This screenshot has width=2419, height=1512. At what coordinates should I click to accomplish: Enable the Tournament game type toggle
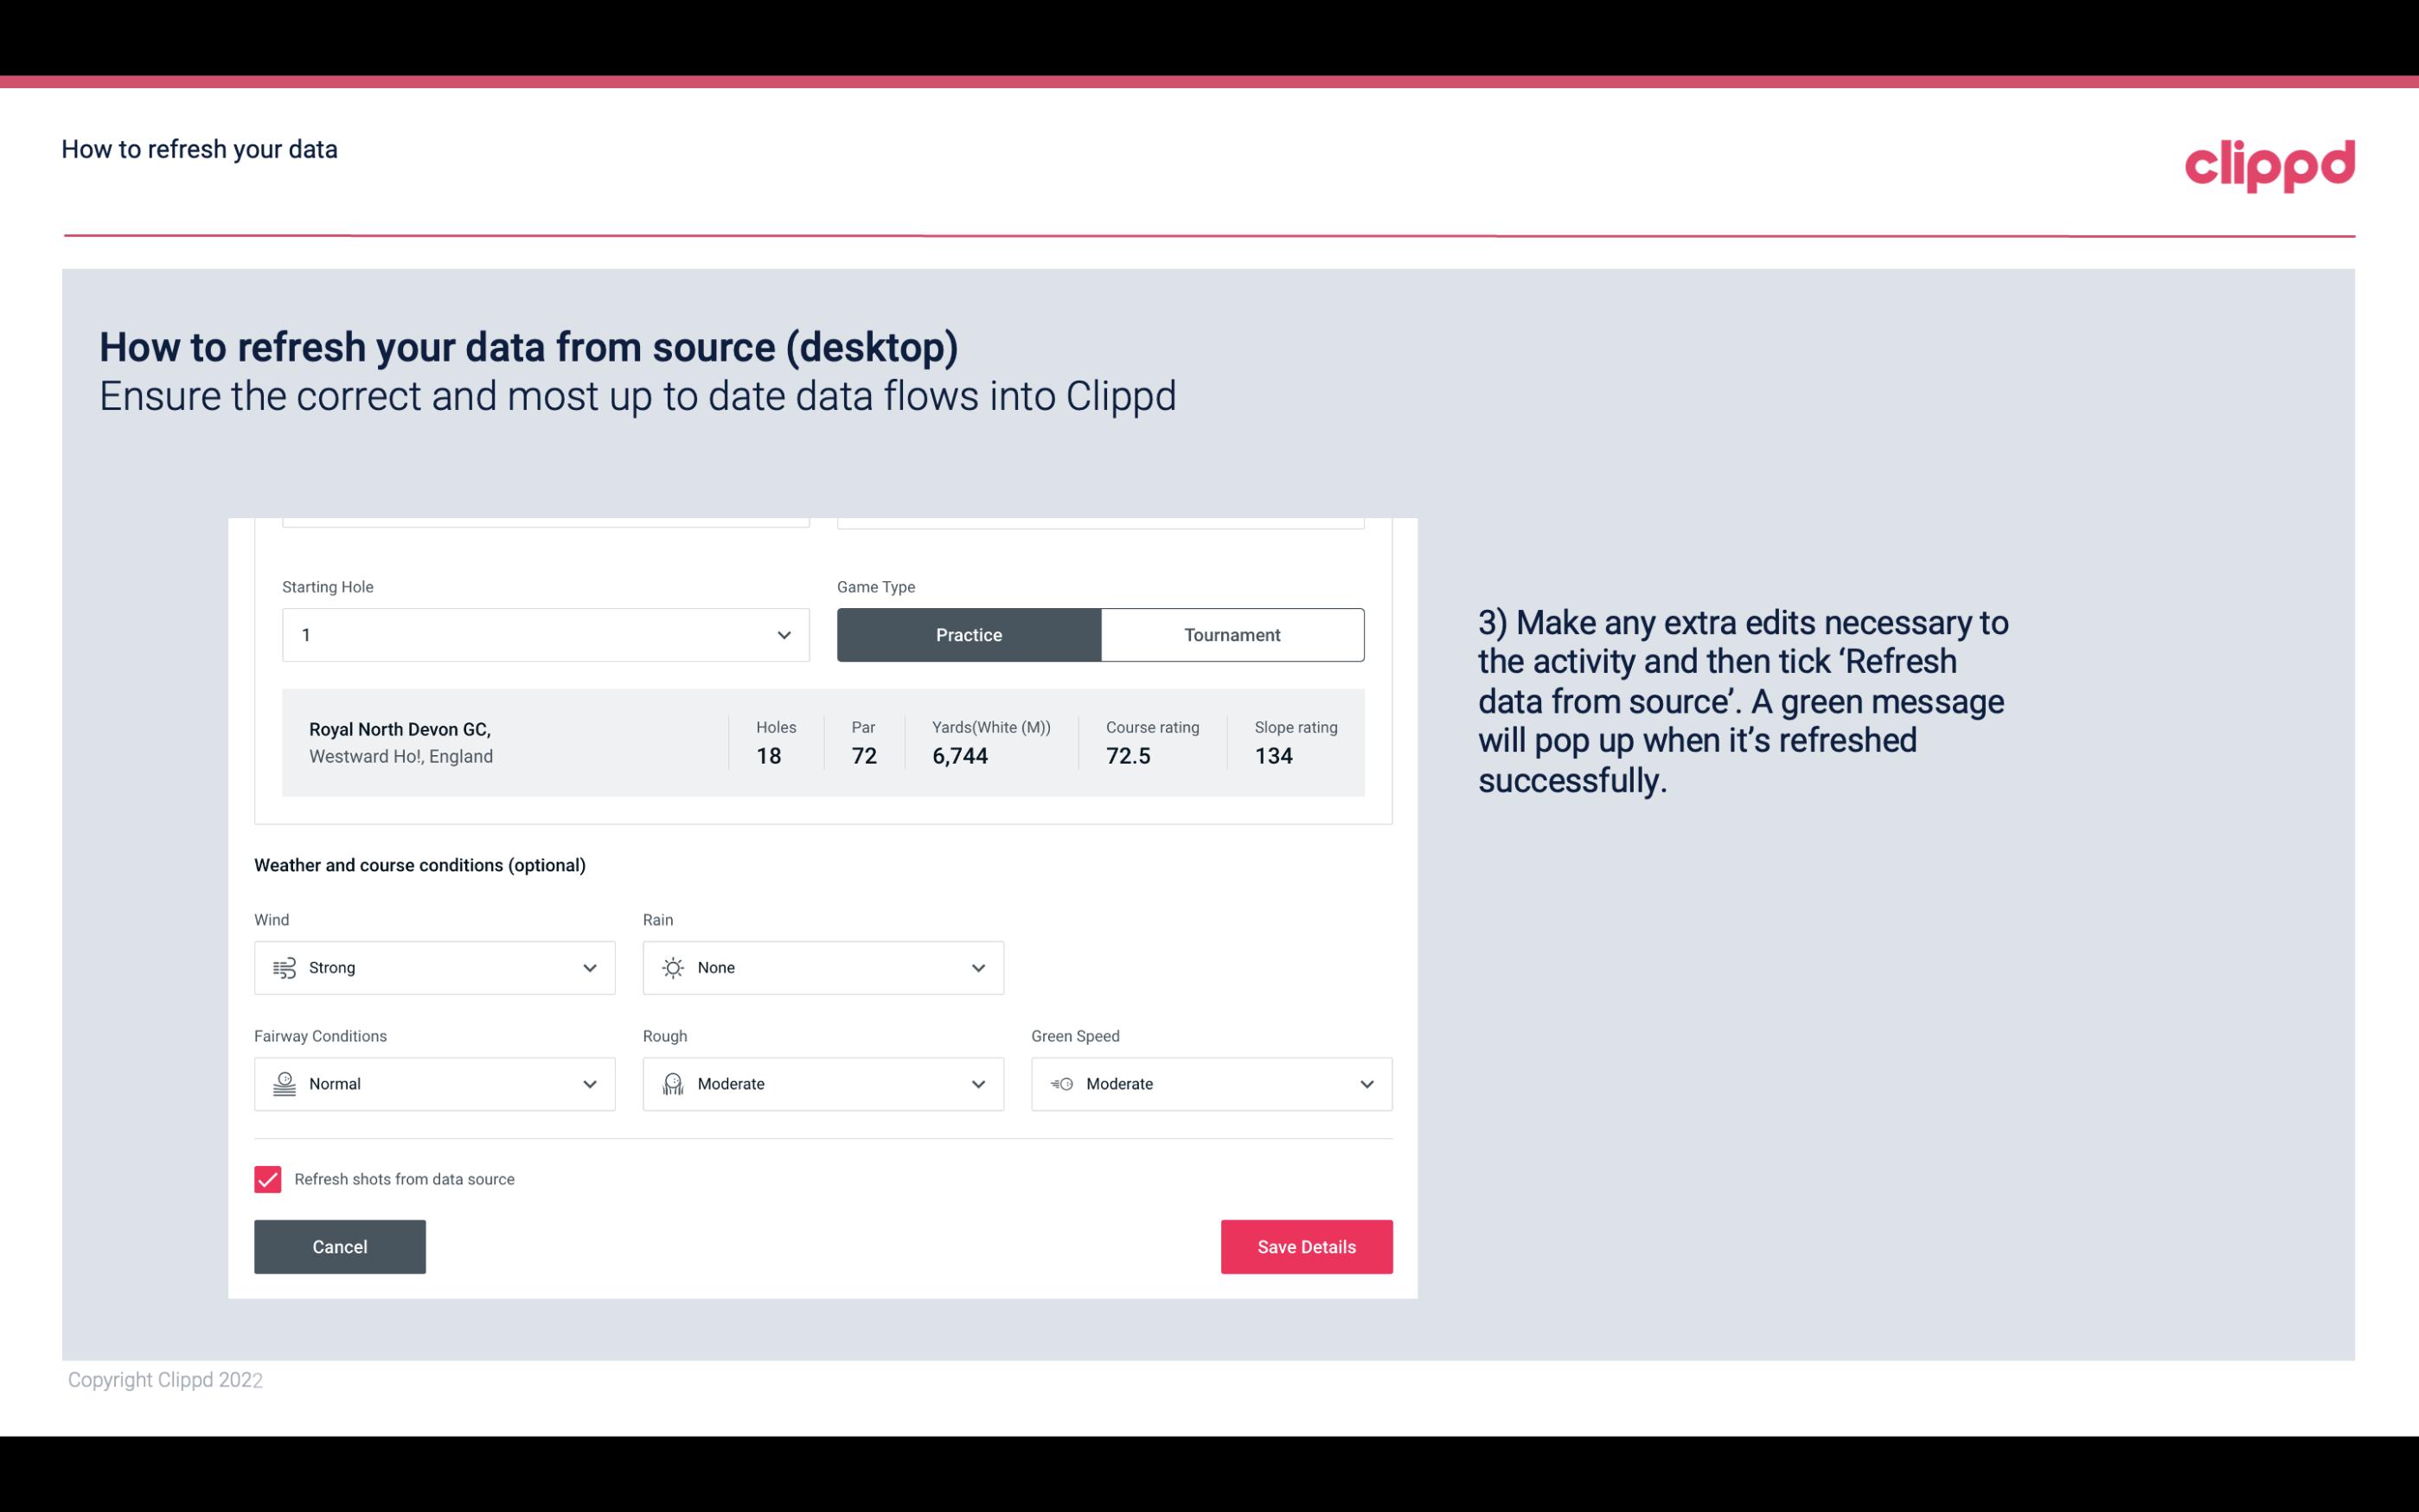1233,634
